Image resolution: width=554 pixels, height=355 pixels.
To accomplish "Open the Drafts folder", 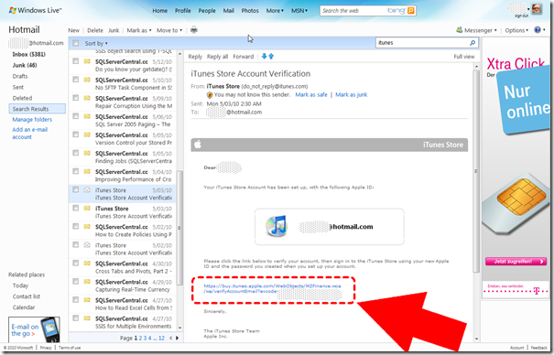I will pyautogui.click(x=20, y=76).
